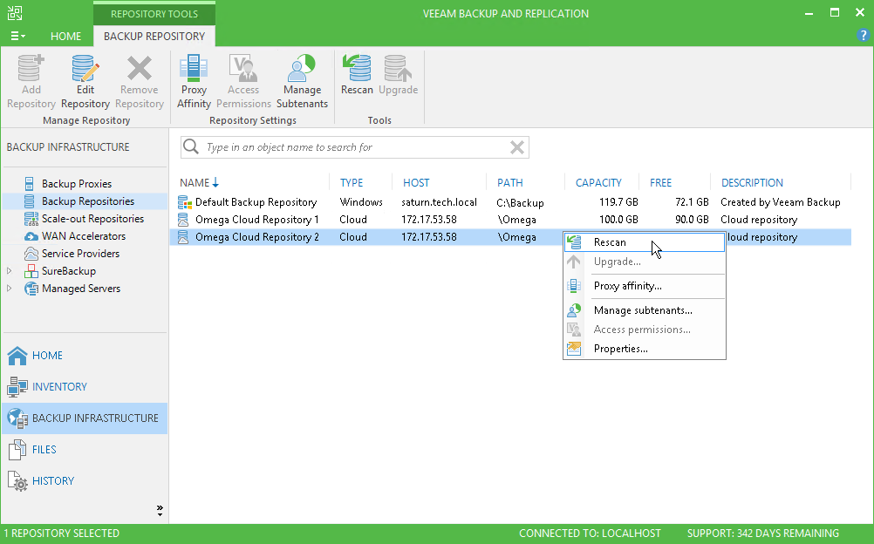Image resolution: width=874 pixels, height=544 pixels.
Task: Sort by the Description column header
Action: point(752,183)
